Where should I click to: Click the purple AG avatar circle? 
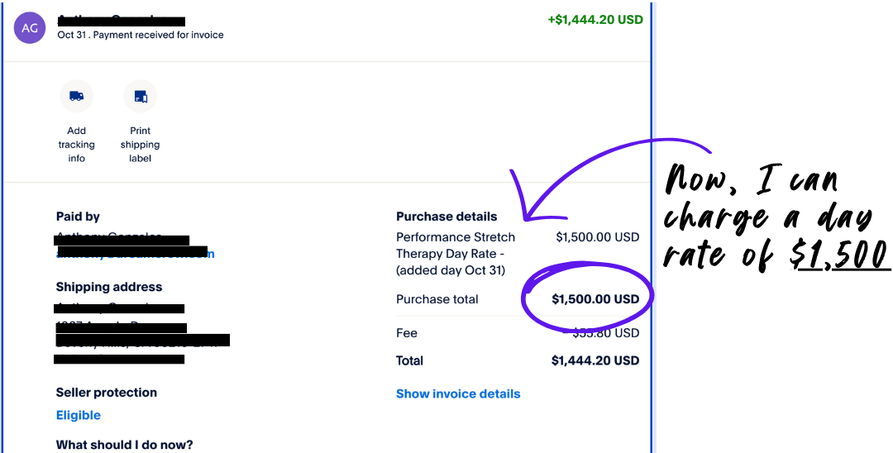point(30,28)
